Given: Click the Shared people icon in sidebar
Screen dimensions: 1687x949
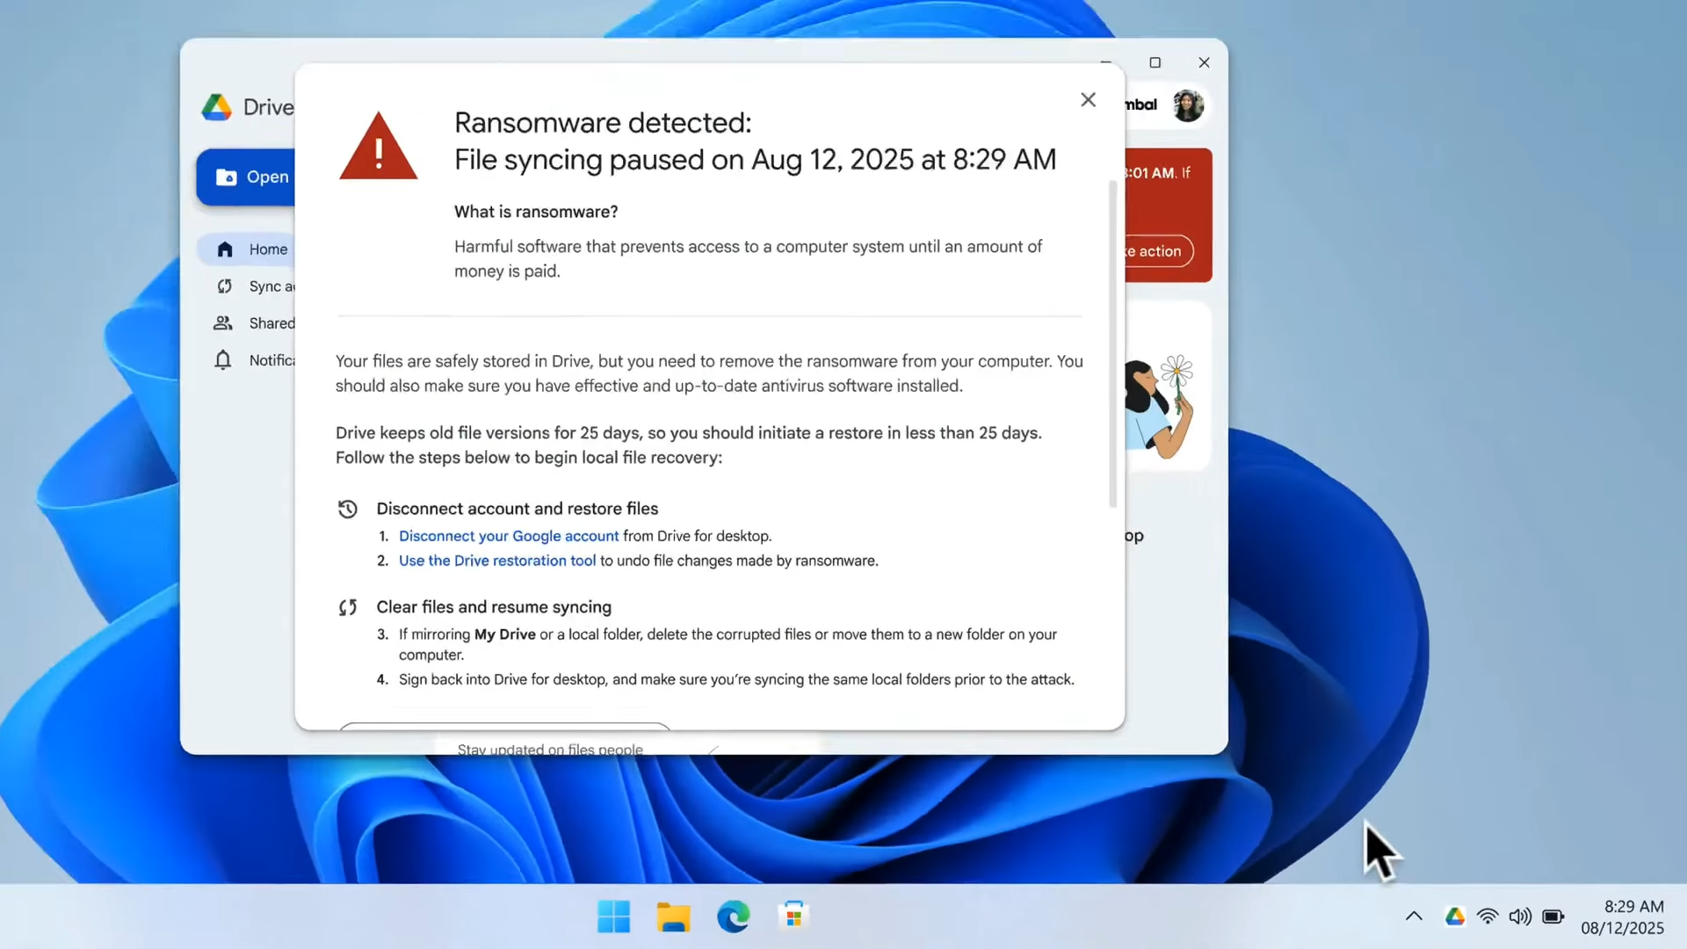Looking at the screenshot, I should pyautogui.click(x=222, y=323).
